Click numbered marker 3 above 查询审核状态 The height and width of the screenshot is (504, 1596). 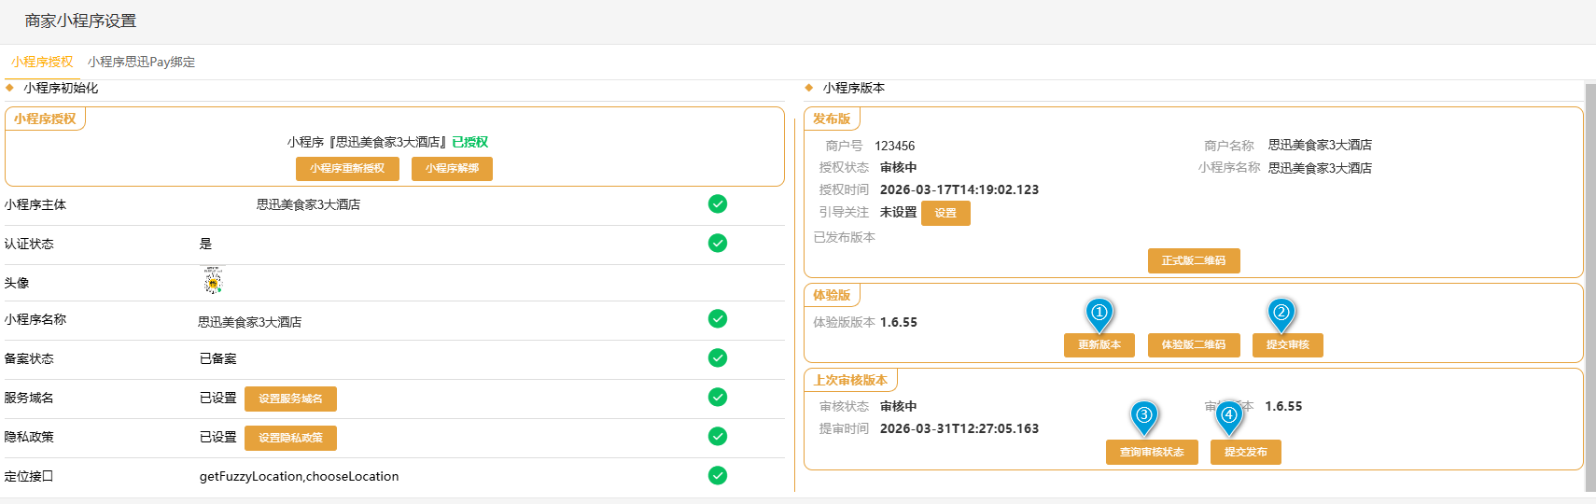coord(1144,415)
